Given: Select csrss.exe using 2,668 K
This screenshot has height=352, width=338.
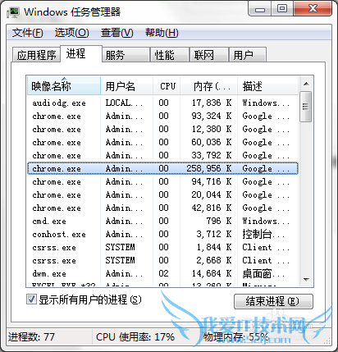Looking at the screenshot, I should [x=162, y=260].
